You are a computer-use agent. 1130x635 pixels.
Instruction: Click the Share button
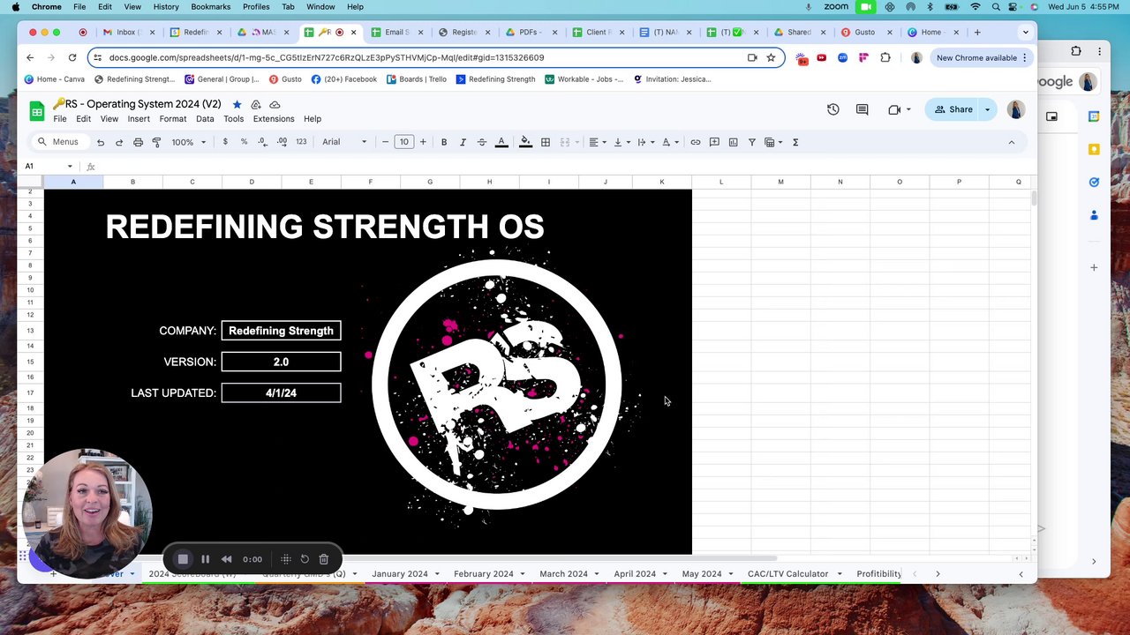953,109
